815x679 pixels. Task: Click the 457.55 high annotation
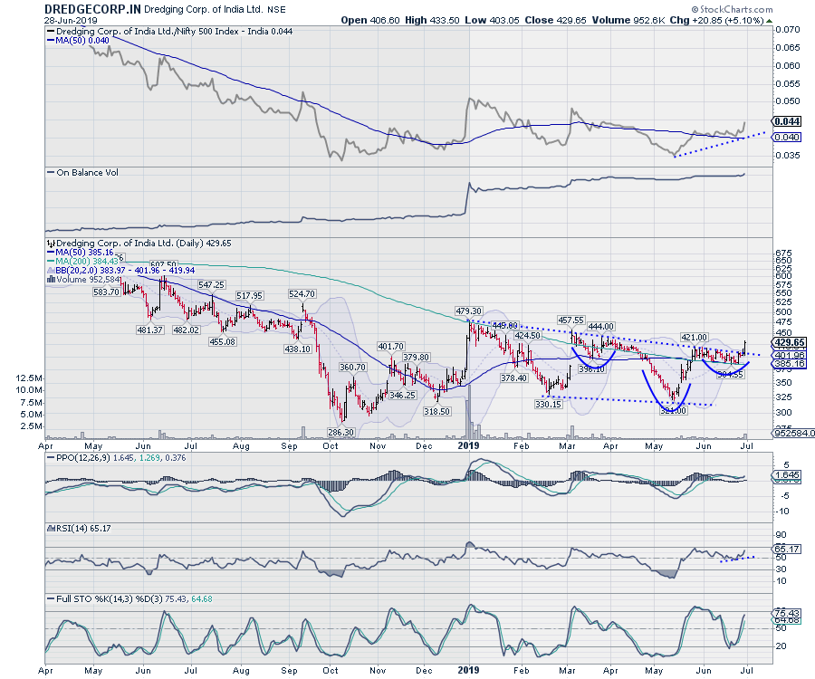(x=570, y=320)
